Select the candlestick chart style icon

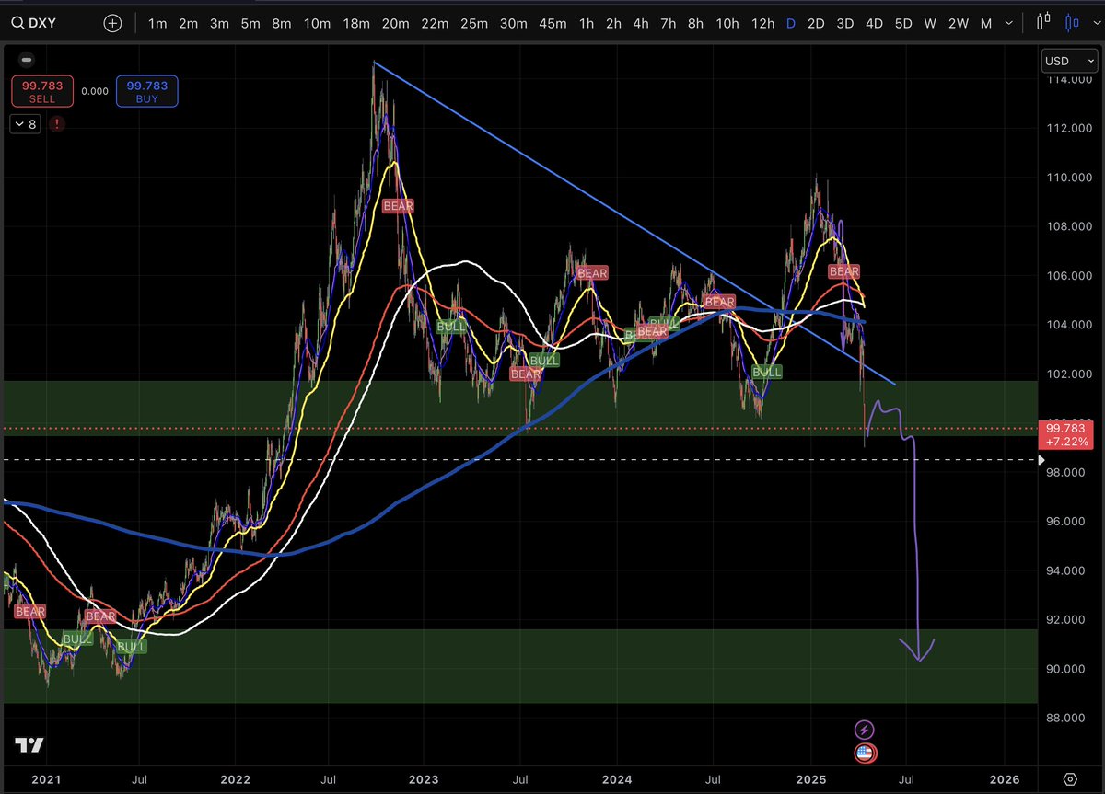(1042, 22)
